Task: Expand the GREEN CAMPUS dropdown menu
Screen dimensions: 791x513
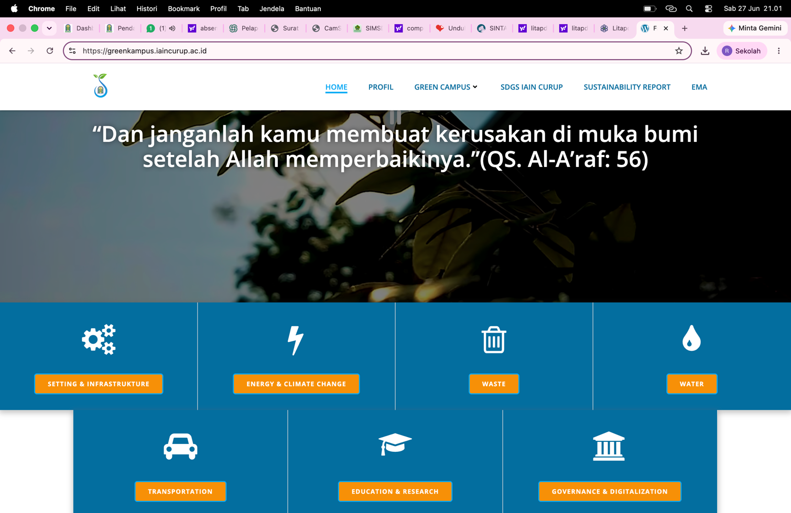Action: (446, 87)
